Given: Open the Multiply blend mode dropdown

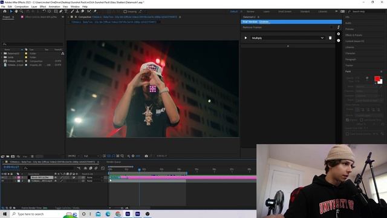Looking at the screenshot, I should (x=288, y=38).
